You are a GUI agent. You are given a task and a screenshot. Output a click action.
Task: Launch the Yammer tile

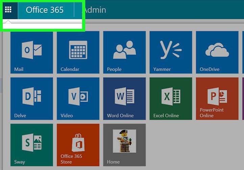pos(171,52)
